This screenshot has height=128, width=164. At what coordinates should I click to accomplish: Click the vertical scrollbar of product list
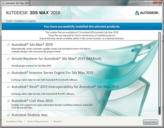click(x=160, y=73)
